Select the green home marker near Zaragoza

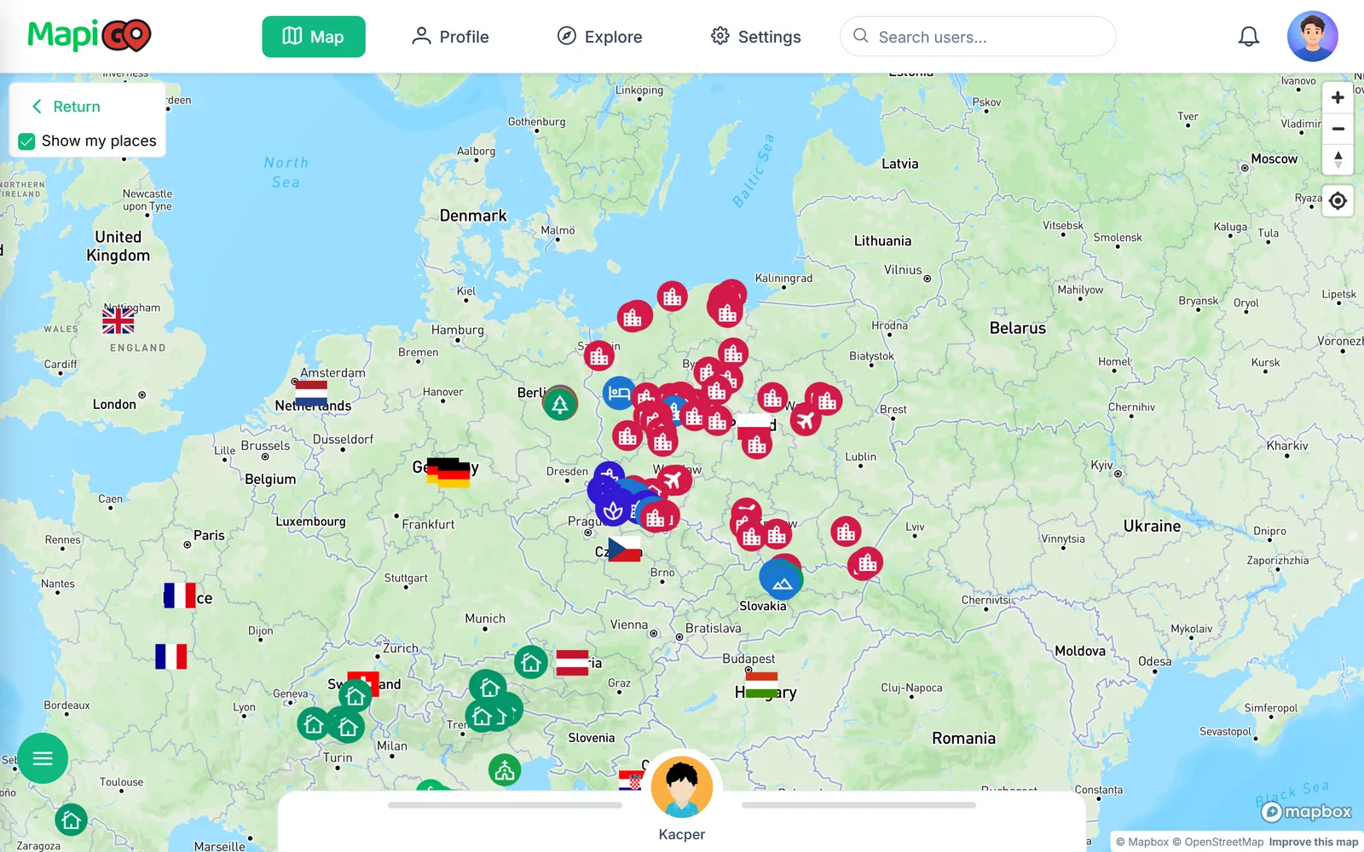(x=72, y=820)
